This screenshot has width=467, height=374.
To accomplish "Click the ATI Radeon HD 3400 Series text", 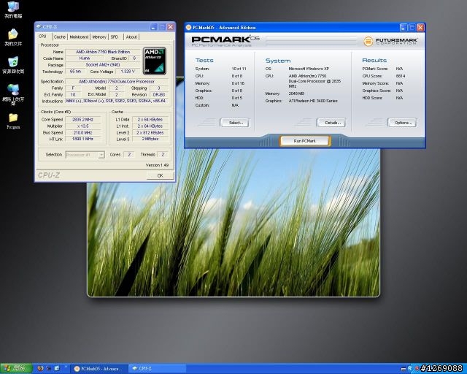I will 313,101.
